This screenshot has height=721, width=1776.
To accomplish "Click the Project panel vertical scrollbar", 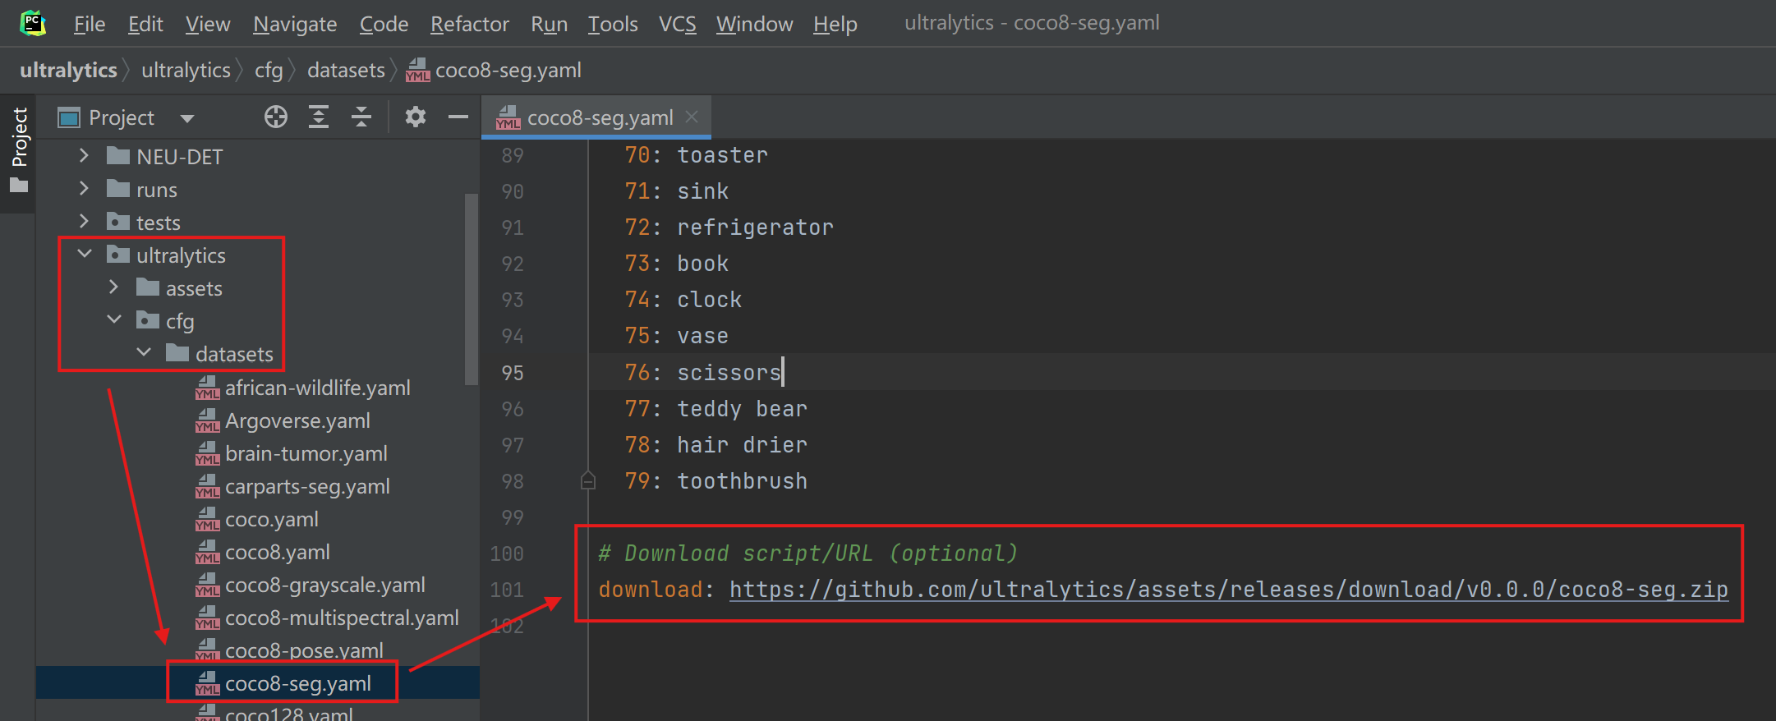I will (x=472, y=289).
